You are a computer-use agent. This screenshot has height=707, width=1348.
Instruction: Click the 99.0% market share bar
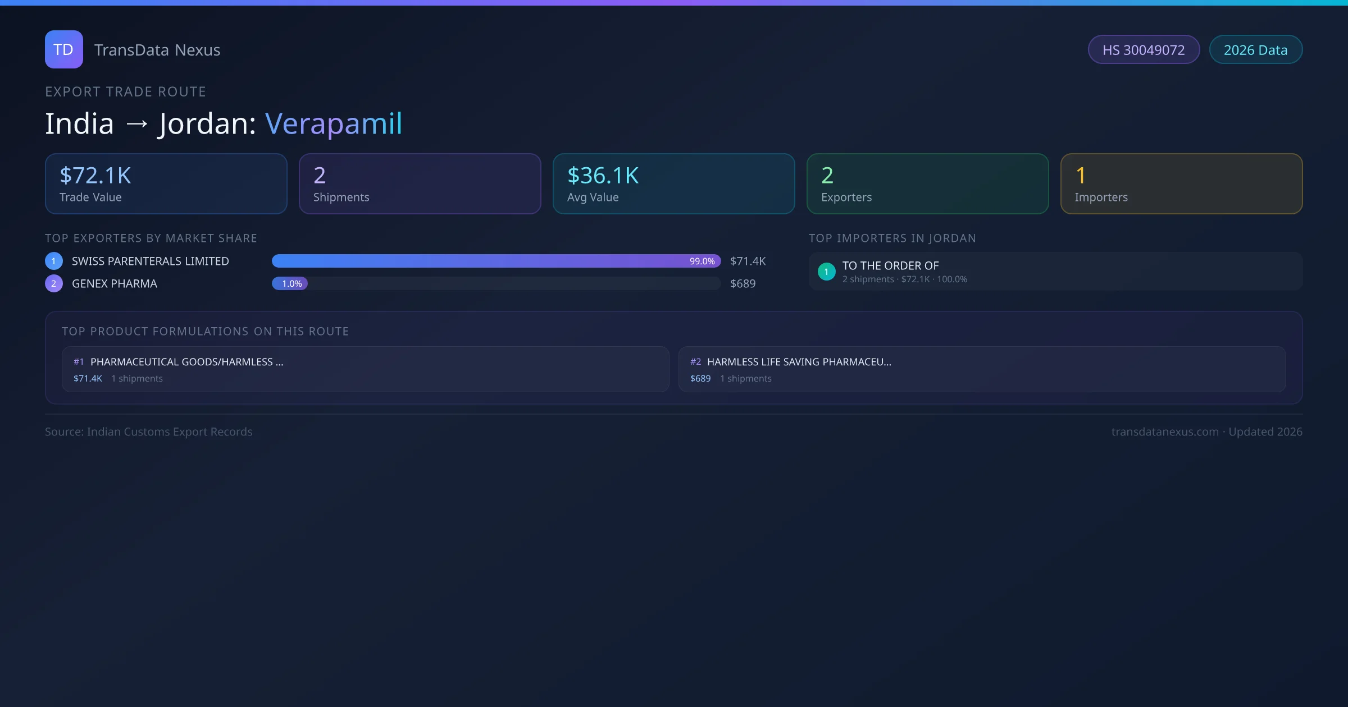pyautogui.click(x=495, y=261)
